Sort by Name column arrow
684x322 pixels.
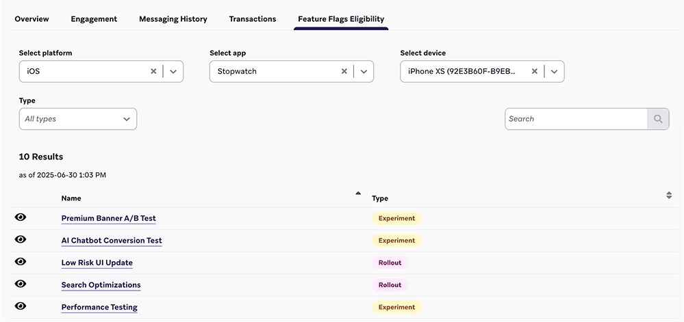click(x=357, y=194)
